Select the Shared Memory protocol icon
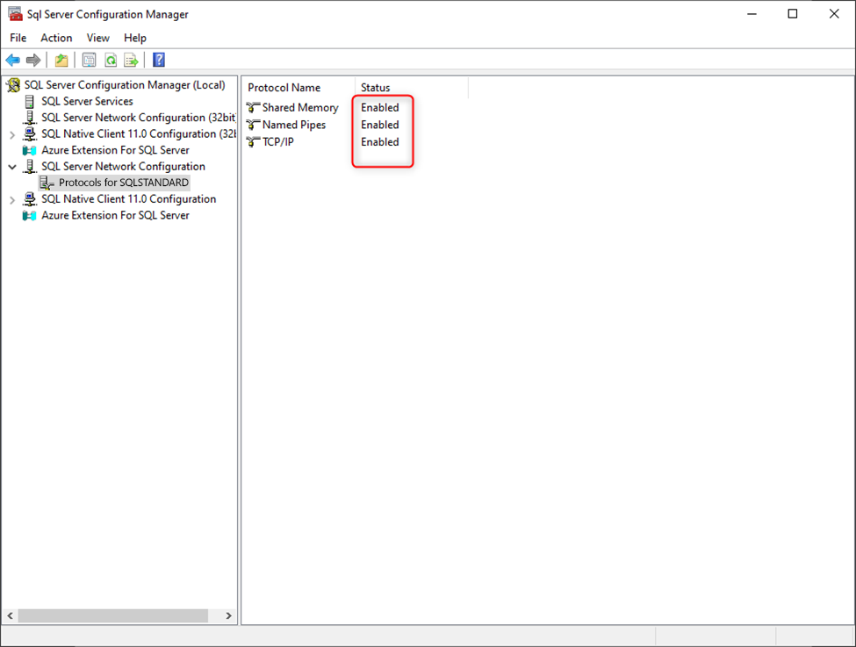The height and width of the screenshot is (647, 856). [x=254, y=108]
